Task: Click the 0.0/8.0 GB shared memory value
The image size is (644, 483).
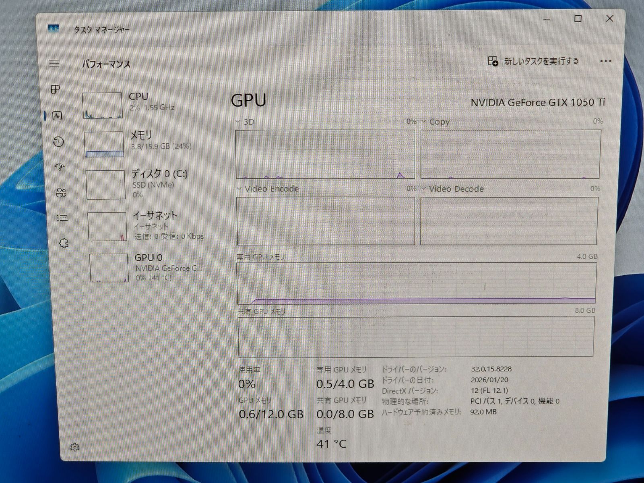Action: click(345, 414)
